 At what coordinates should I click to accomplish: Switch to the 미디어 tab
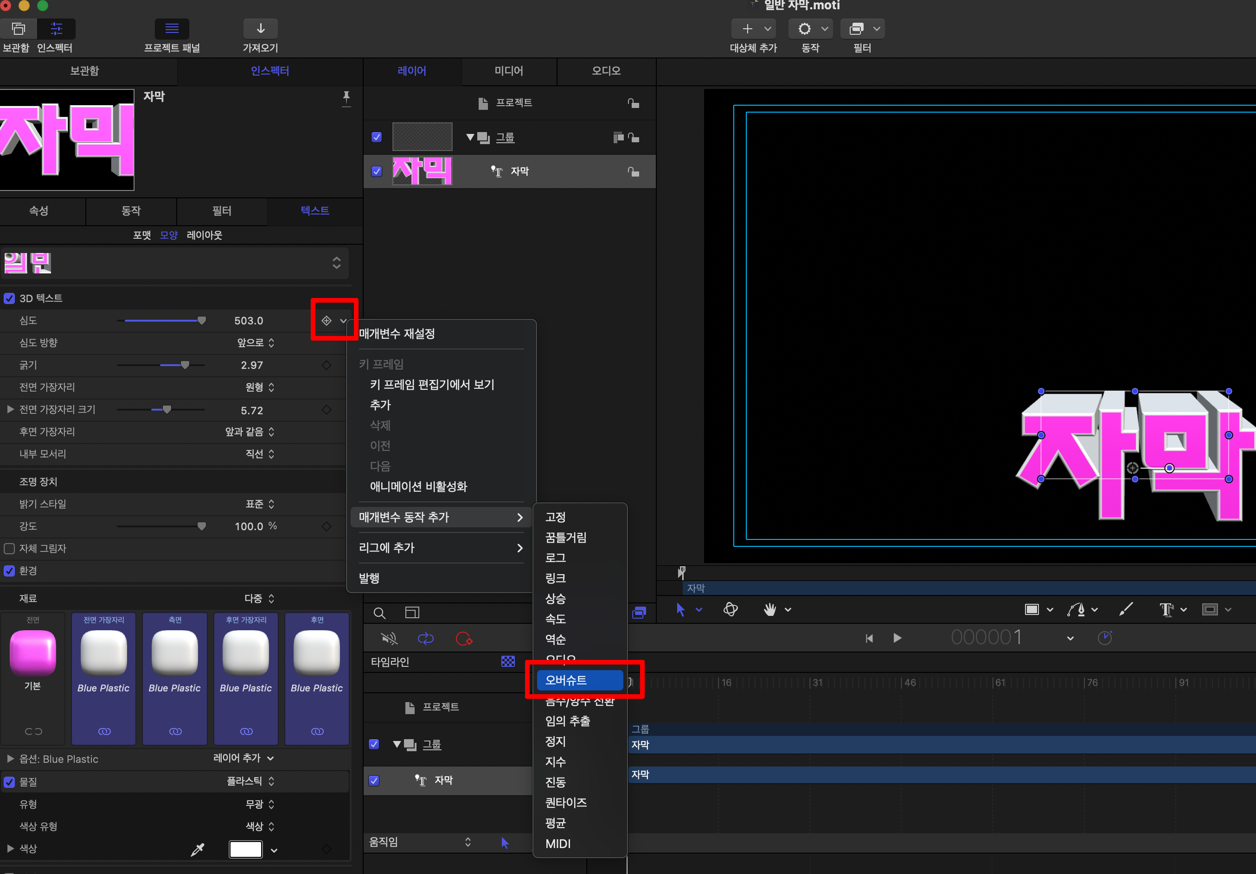pyautogui.click(x=509, y=70)
